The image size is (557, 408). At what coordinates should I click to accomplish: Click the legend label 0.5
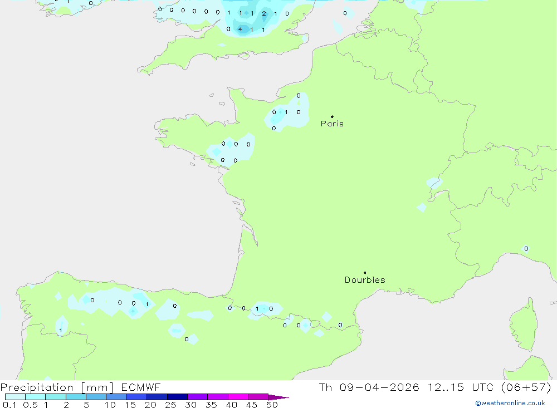coord(30,405)
